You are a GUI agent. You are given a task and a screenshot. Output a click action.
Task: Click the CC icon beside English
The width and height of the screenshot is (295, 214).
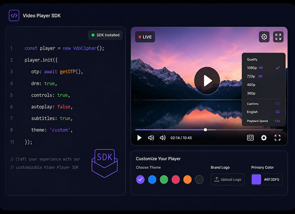tap(278, 112)
